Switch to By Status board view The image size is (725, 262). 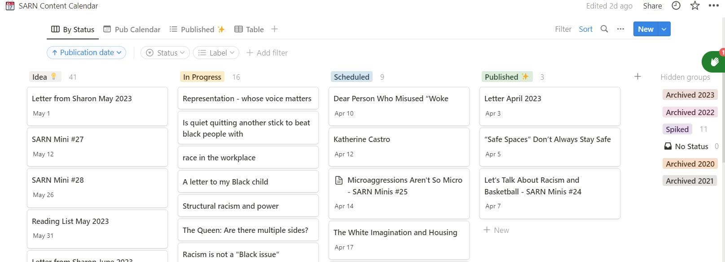click(x=73, y=30)
